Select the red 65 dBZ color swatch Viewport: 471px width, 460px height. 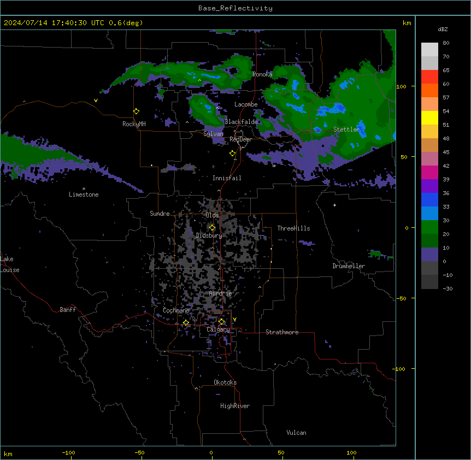click(429, 77)
